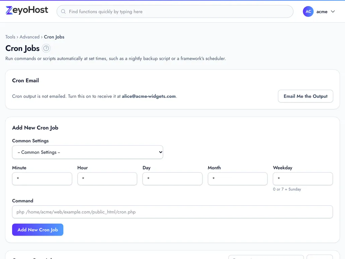Focus the Weekday input field
This screenshot has height=259, width=345.
coord(303,179)
